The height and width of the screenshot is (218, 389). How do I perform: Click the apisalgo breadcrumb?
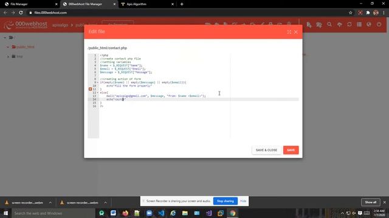[x=60, y=25]
